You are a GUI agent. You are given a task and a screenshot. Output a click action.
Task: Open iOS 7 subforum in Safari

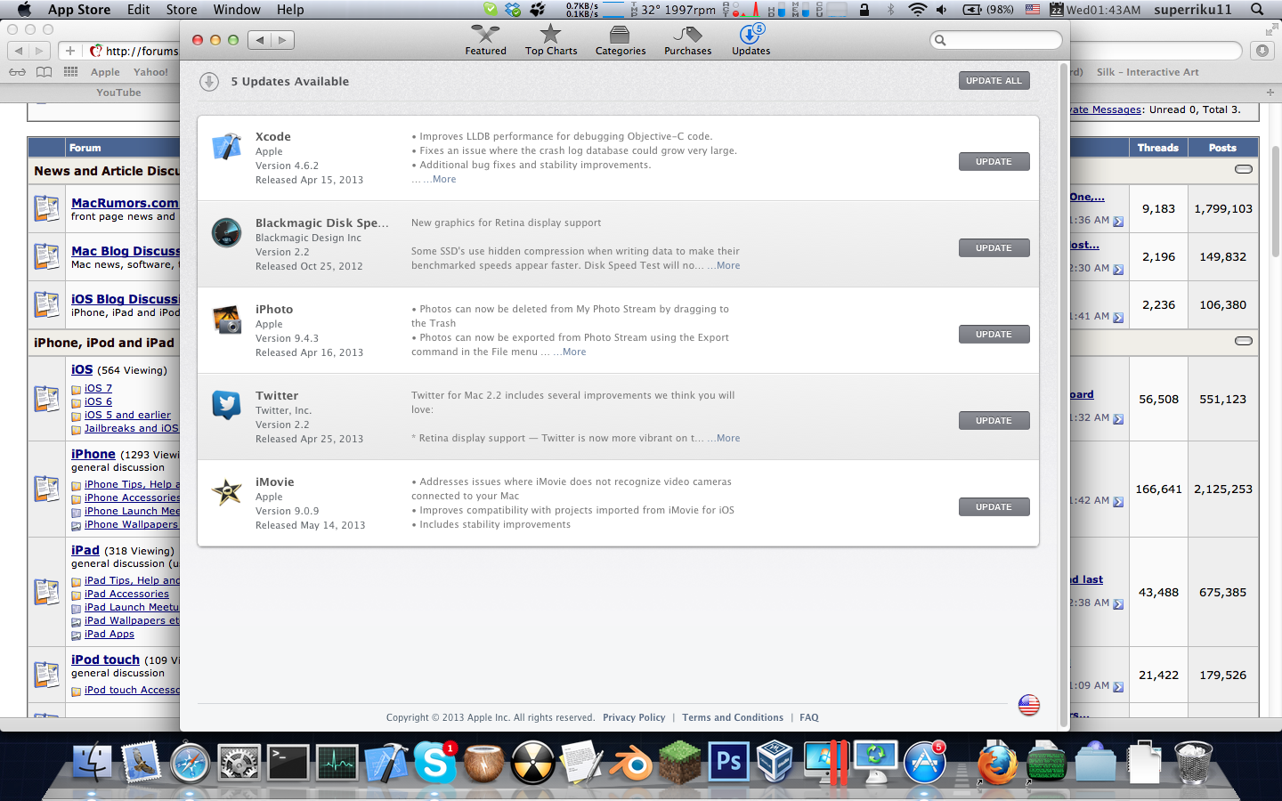(x=98, y=388)
